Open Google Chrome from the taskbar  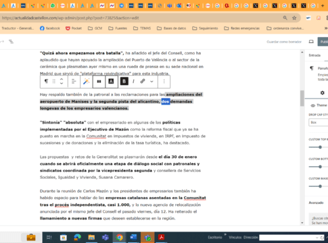[120, 238]
